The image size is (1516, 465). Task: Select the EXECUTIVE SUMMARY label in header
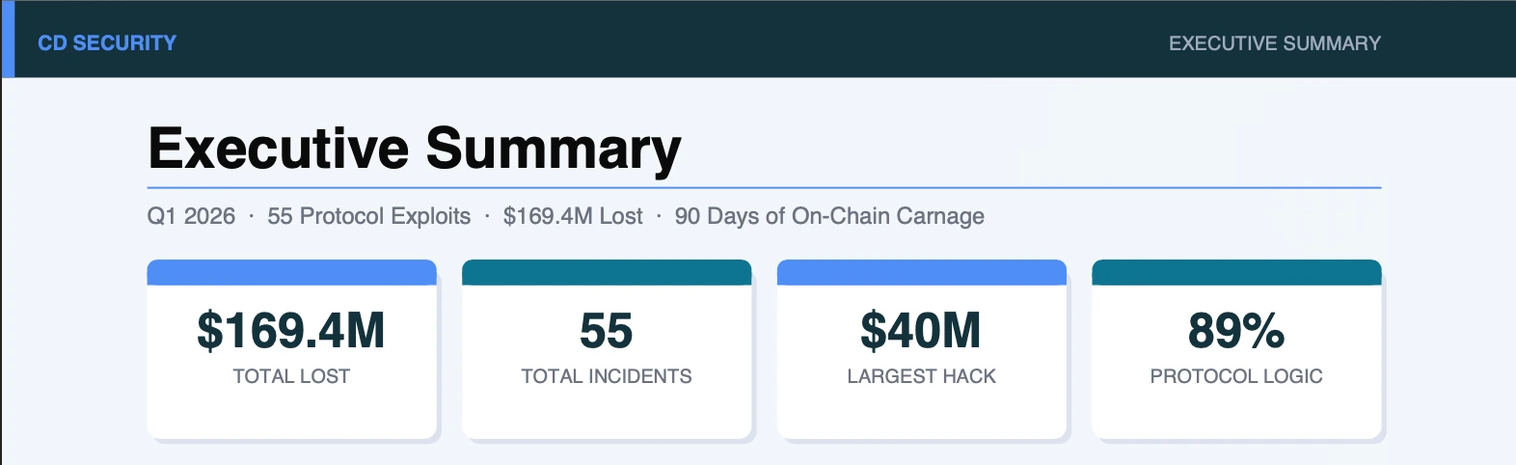1274,43
